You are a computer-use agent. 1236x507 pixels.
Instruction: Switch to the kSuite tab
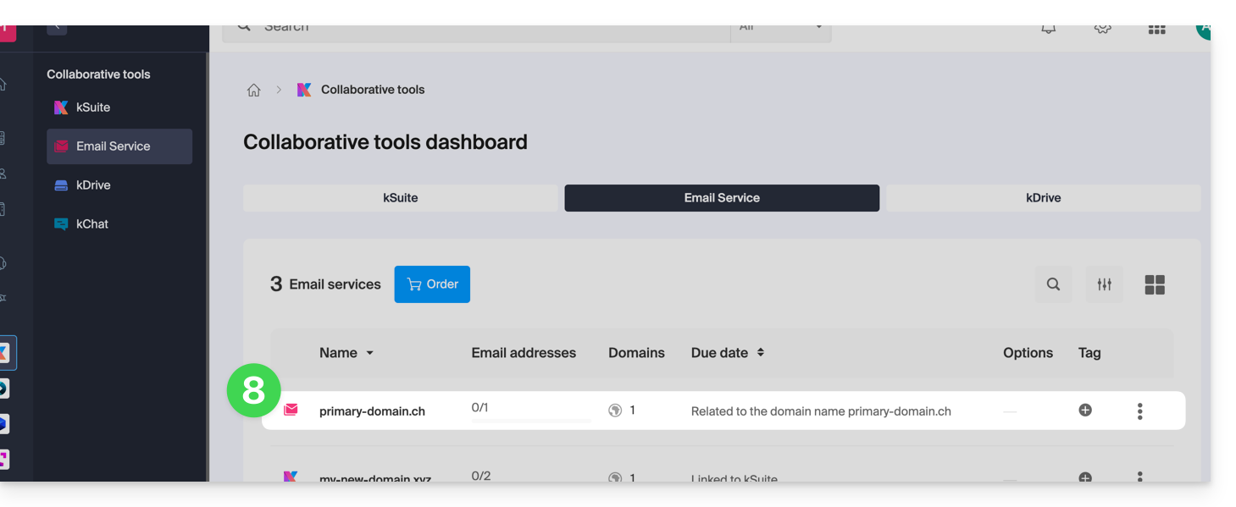pyautogui.click(x=400, y=198)
